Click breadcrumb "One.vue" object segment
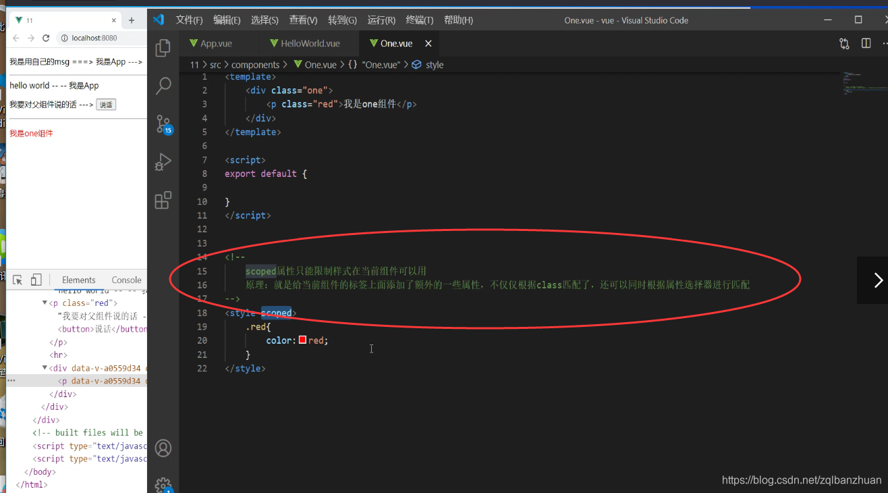The width and height of the screenshot is (888, 493). [x=374, y=65]
